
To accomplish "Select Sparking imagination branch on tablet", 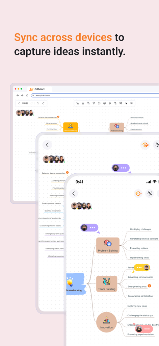I will (x=52, y=211).
